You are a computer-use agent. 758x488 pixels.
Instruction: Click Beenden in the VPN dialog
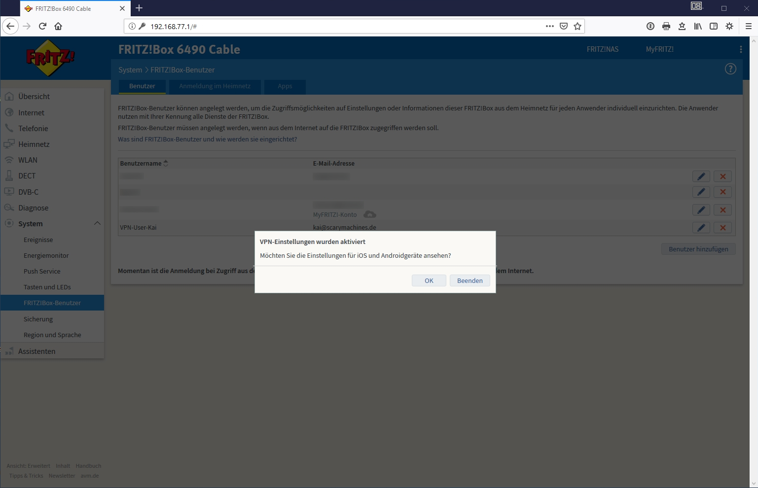(x=469, y=280)
